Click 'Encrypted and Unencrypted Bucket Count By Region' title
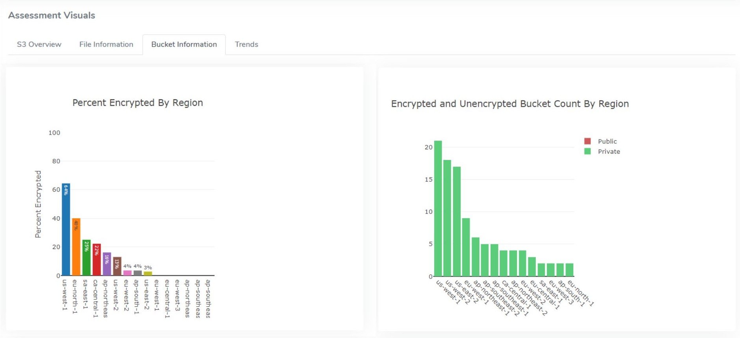Screen dimensions: 740x338 [510, 104]
